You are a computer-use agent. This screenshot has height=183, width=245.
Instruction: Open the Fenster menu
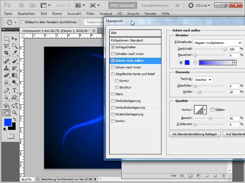[150, 14]
